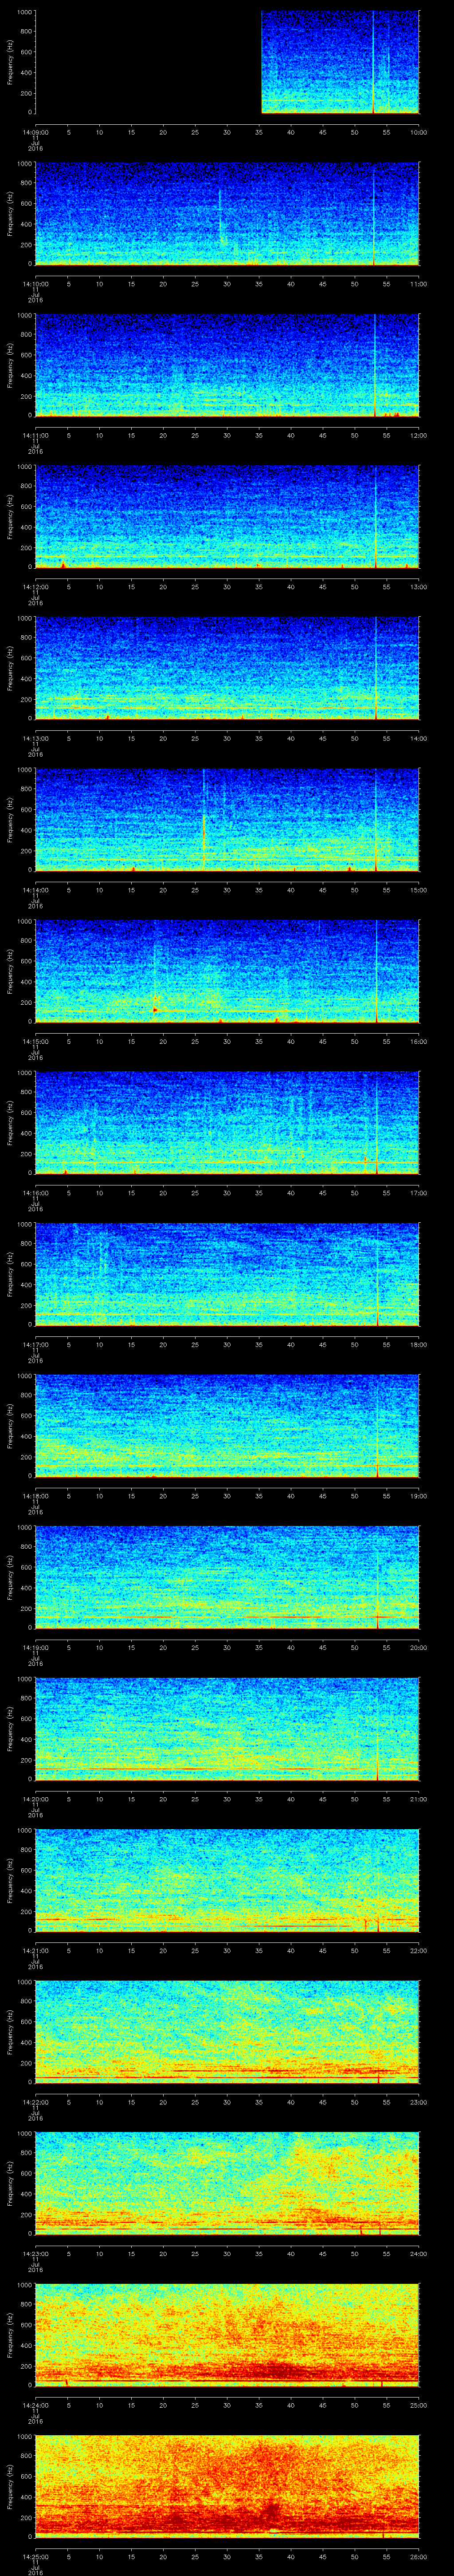
Task: Click the 14:22:00 start time label
Action: coord(35,2102)
